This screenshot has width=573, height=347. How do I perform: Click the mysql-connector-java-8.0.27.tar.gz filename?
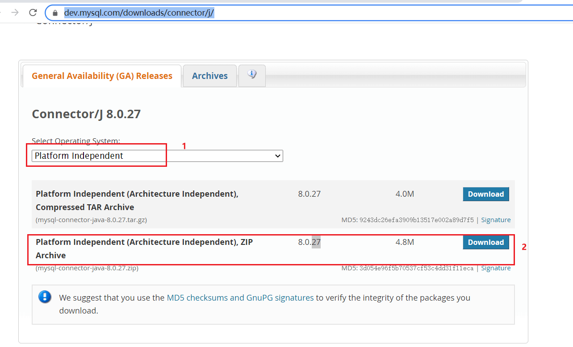tap(91, 220)
